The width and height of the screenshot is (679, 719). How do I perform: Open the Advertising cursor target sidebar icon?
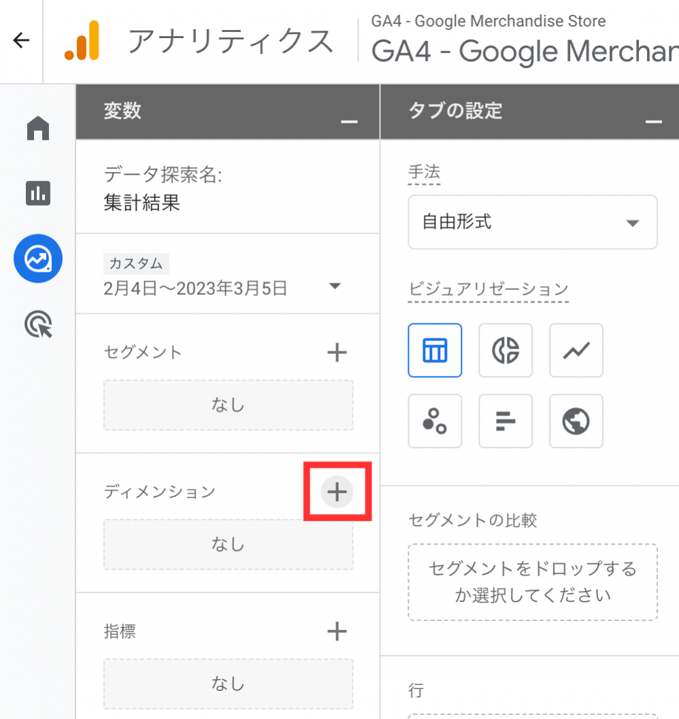click(x=39, y=324)
